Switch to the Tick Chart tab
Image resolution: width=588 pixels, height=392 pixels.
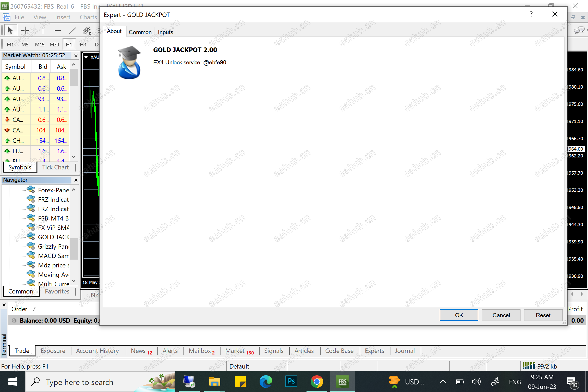pyautogui.click(x=56, y=167)
